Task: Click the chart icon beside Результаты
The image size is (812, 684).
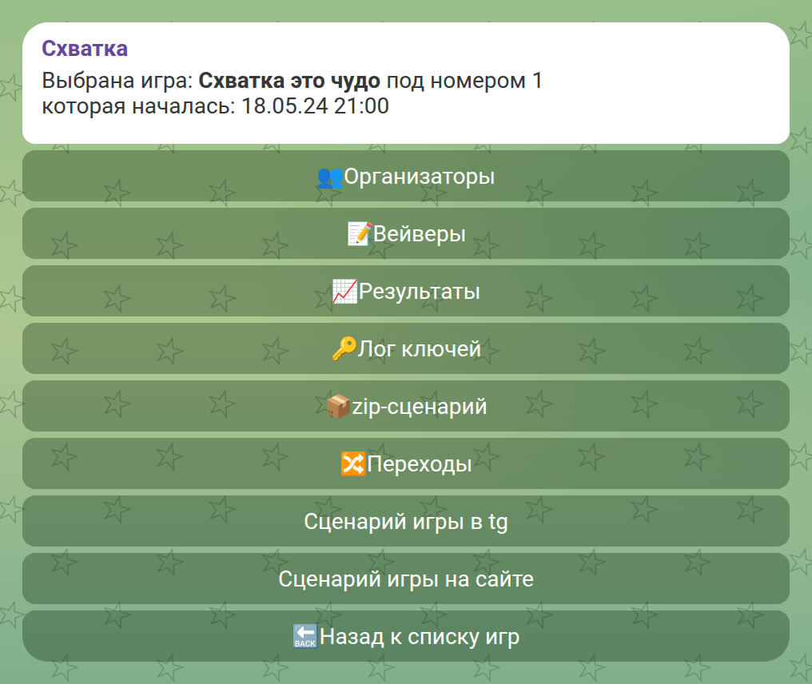Action: 345,292
